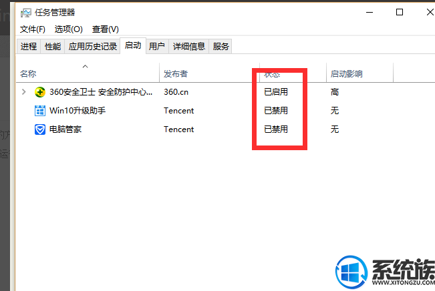The image size is (435, 291).
Task: Minimize the 任务管理器 window
Action: [370, 12]
